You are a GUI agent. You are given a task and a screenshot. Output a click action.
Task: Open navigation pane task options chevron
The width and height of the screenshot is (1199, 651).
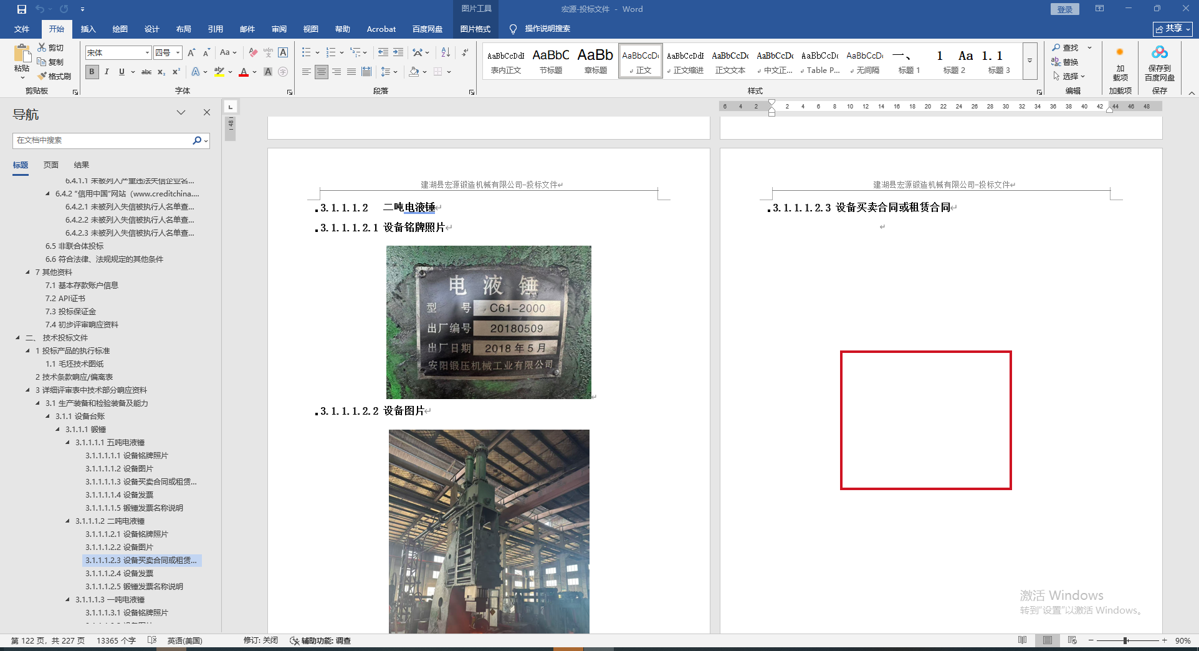181,112
